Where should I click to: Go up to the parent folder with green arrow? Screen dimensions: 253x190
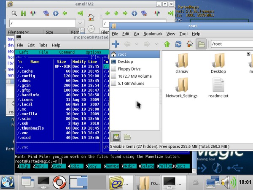pyautogui.click(x=167, y=44)
